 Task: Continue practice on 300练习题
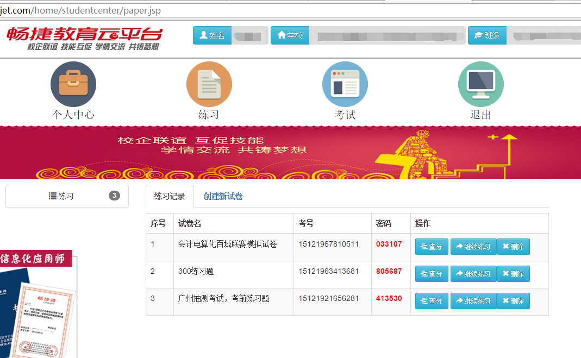[x=473, y=274]
